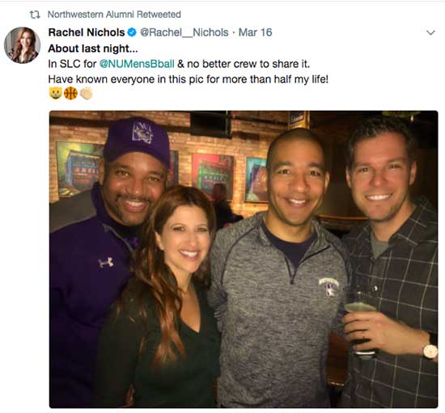445x413 pixels.
Task: Click the wristwatch in the photo
Action: point(430,350)
